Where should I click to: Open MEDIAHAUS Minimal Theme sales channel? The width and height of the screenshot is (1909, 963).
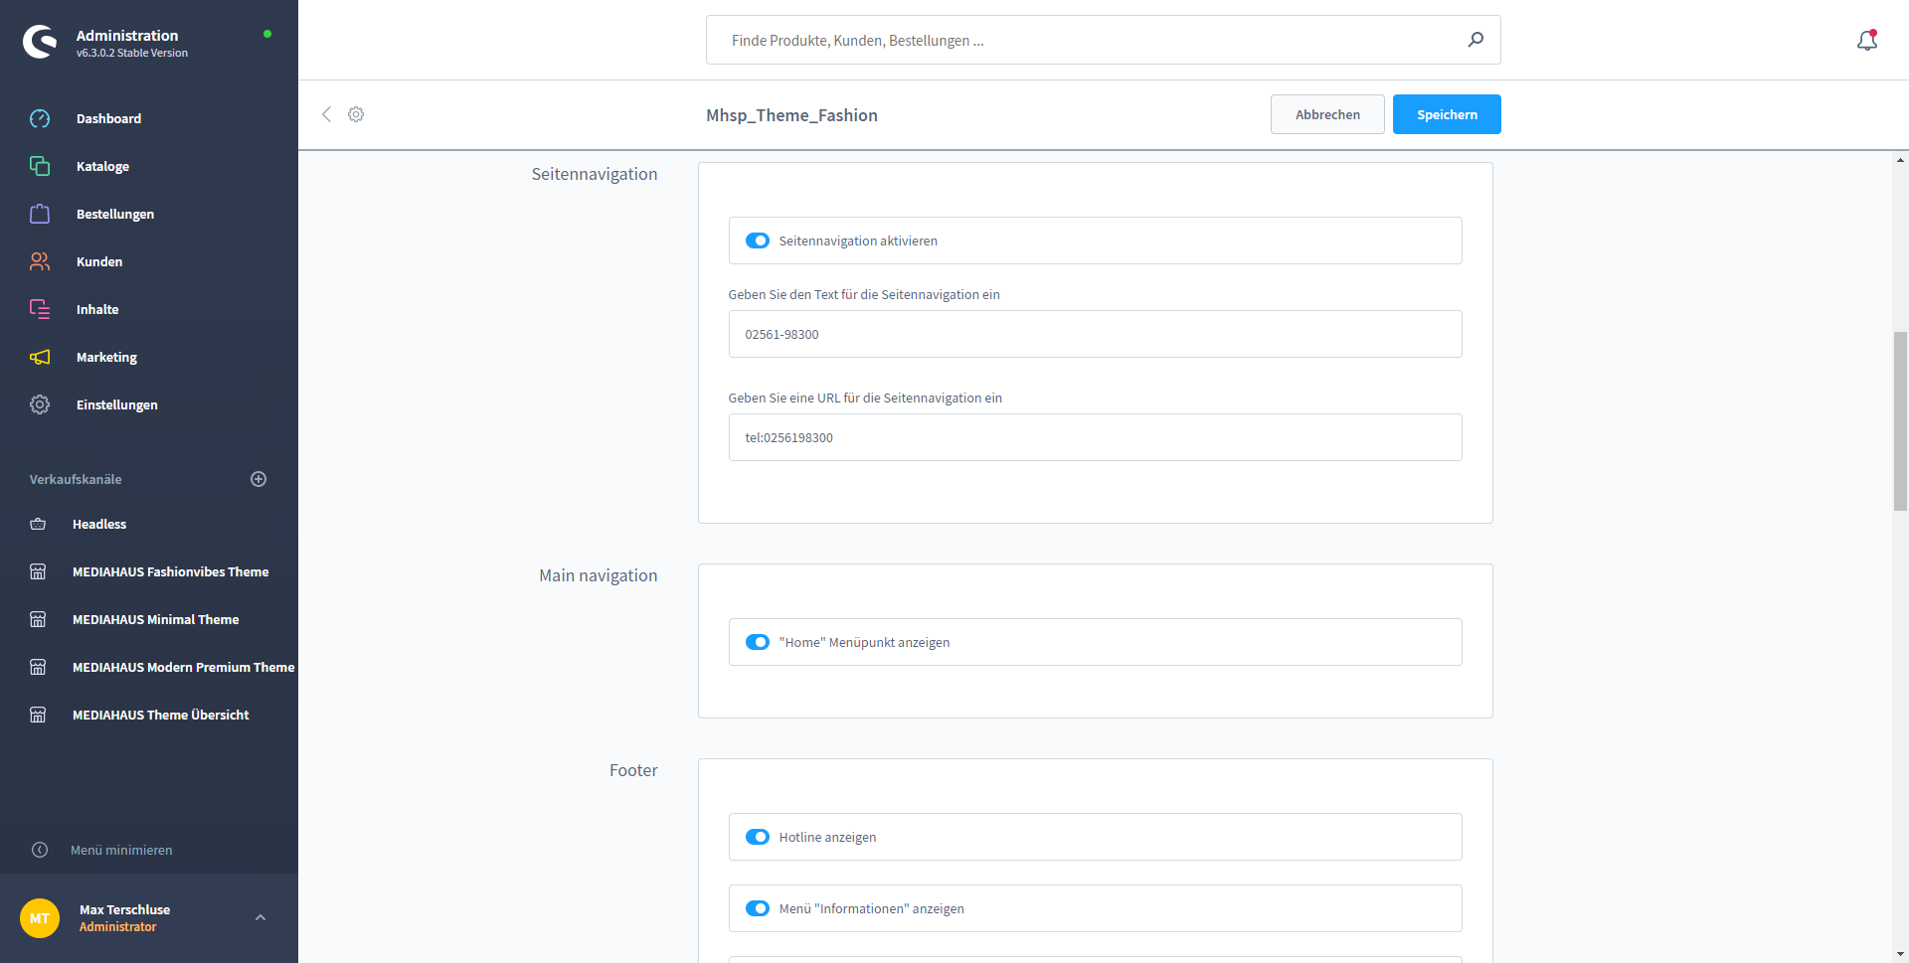point(155,619)
